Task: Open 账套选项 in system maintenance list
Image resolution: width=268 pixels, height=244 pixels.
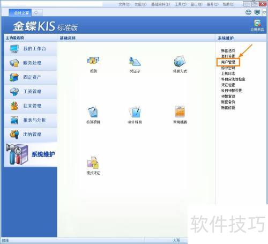Action: (228, 50)
